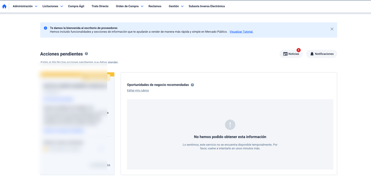Open the Compra Ágil menu item
The image size is (371, 181).
pyautogui.click(x=76, y=6)
